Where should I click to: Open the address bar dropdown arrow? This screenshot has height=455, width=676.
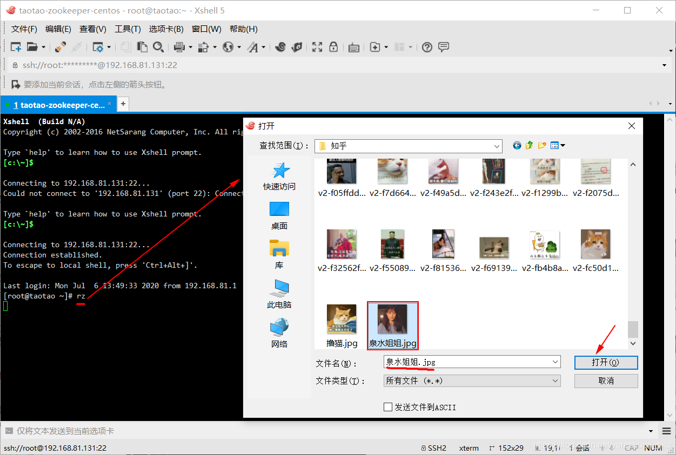tap(664, 65)
